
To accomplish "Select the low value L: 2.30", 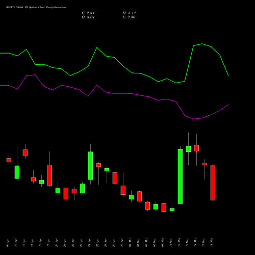I will [129, 17].
